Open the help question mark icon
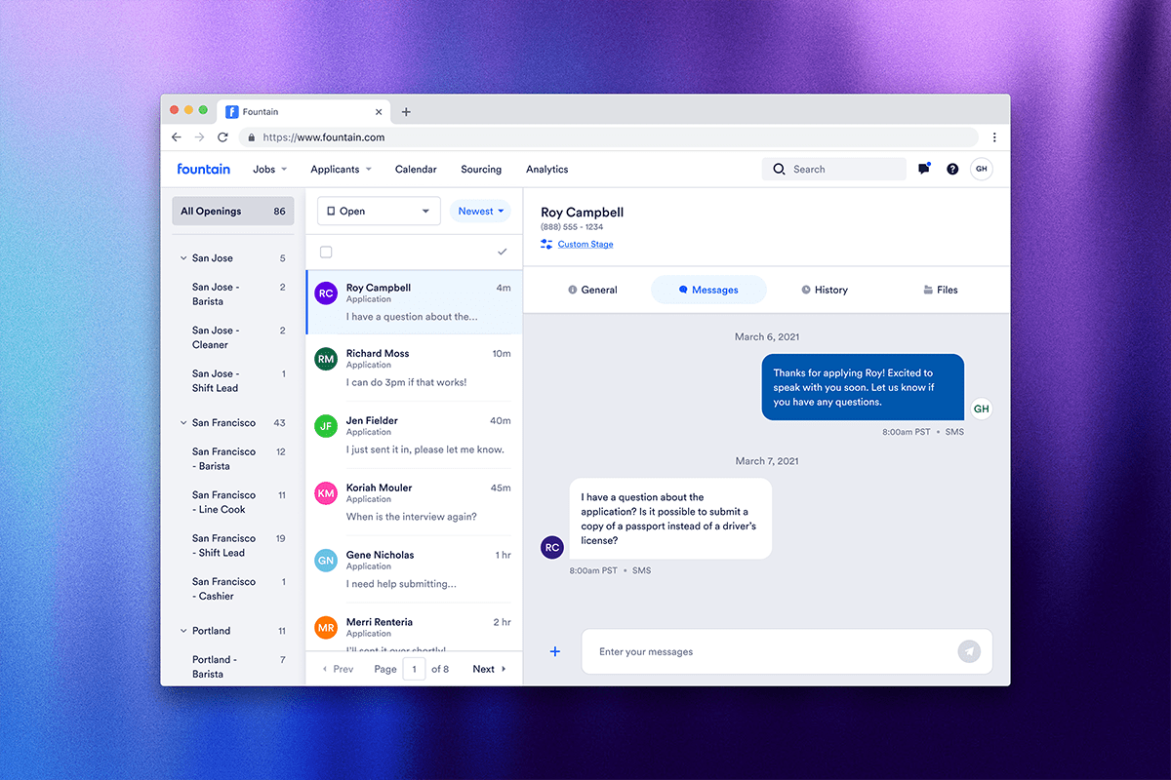1171x780 pixels. click(x=952, y=169)
